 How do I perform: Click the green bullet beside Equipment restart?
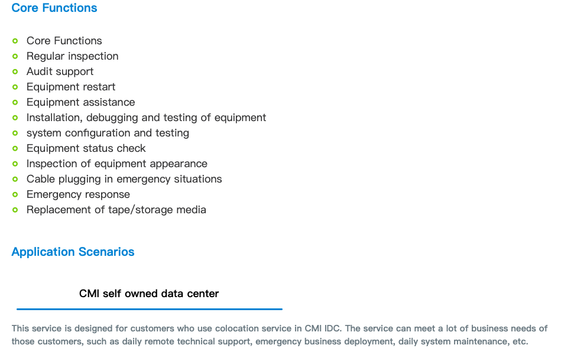[x=15, y=87]
